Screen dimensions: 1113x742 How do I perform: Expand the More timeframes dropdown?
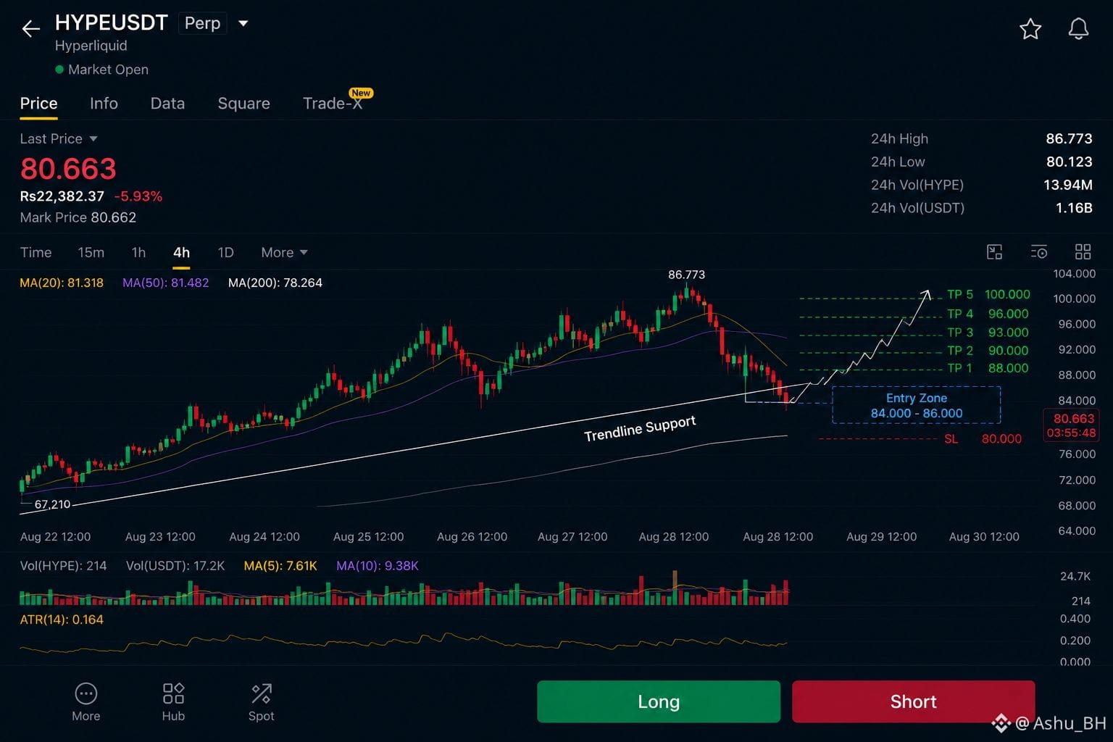[284, 252]
